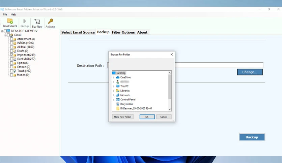This screenshot has width=282, height=163.
Task: Click the Backup play toolbar icon
Action: point(25,21)
